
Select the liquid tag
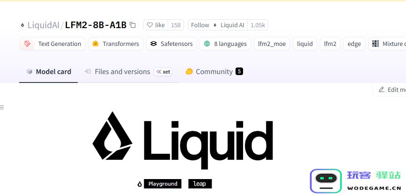(x=305, y=44)
